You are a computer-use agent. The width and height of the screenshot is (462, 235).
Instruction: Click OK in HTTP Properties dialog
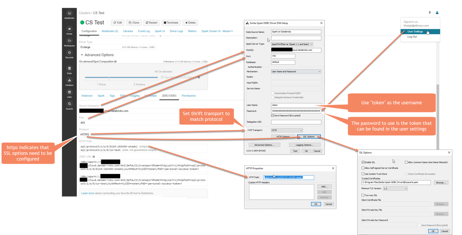click(316, 204)
